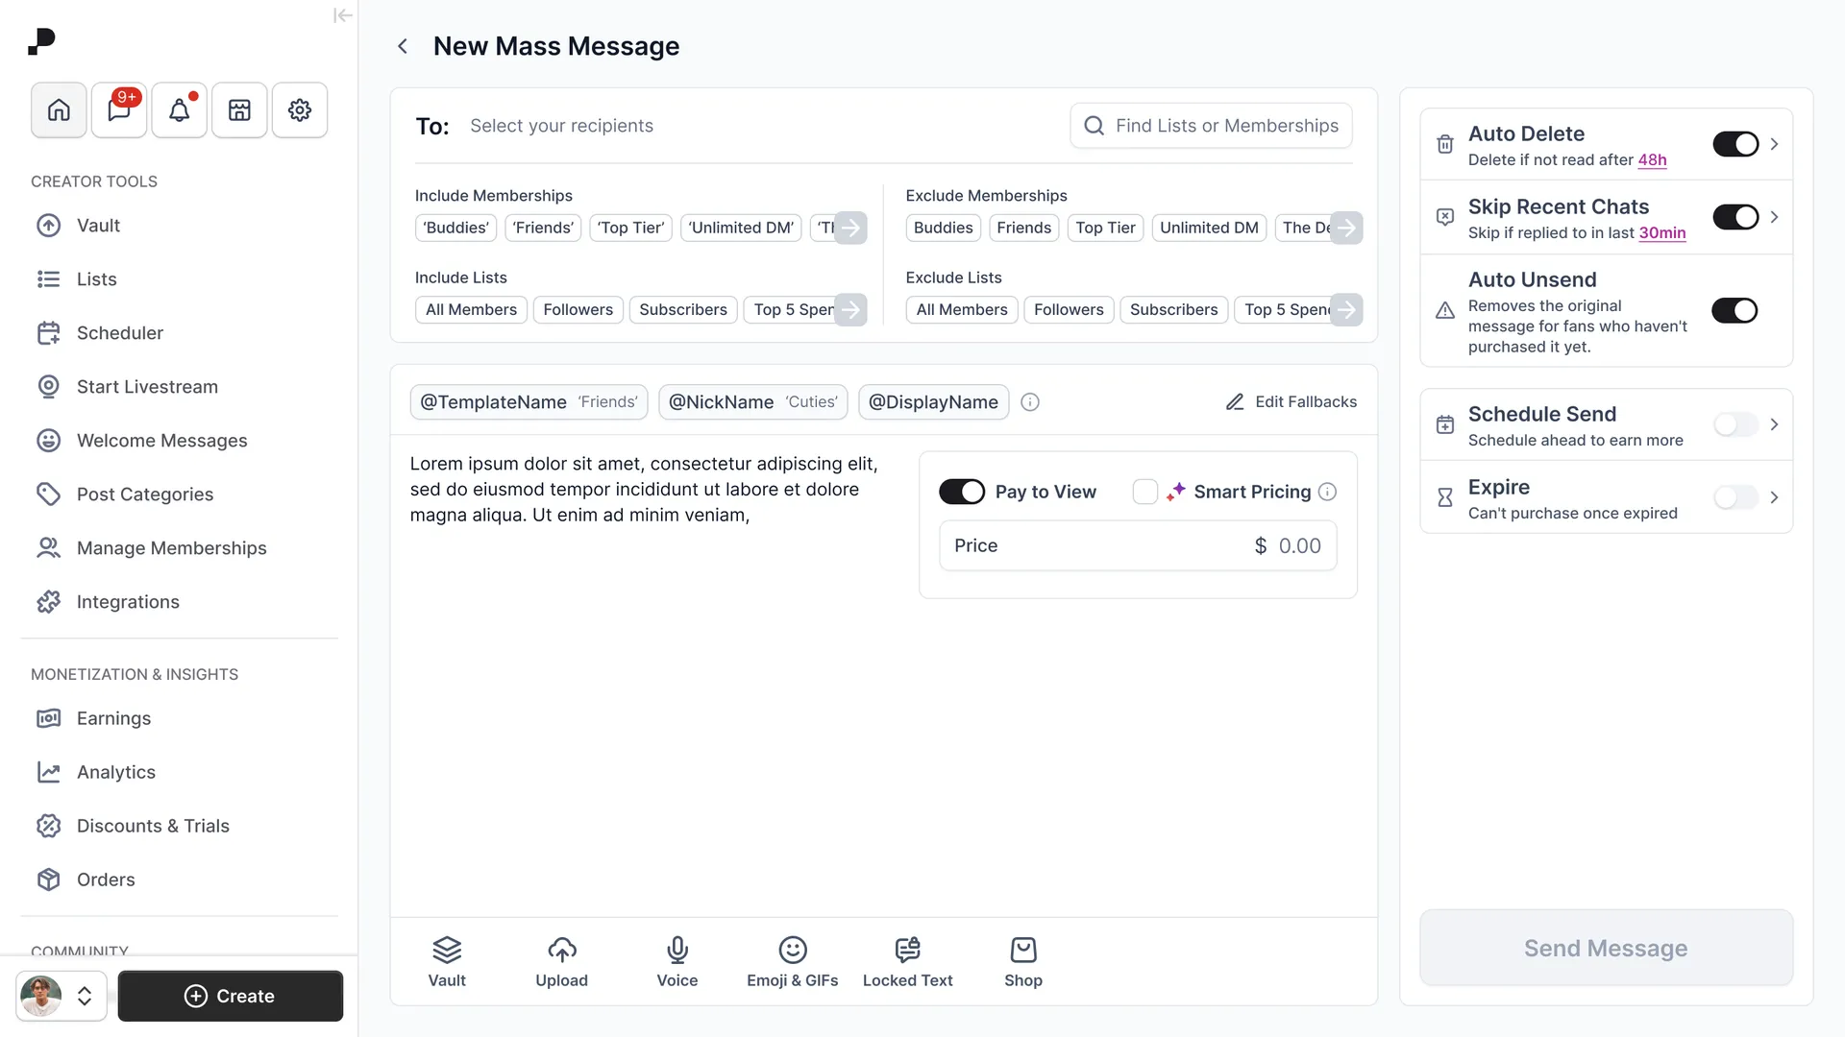The width and height of the screenshot is (1845, 1037).
Task: Go back using the arrow beside New Mass Message
Action: [403, 46]
